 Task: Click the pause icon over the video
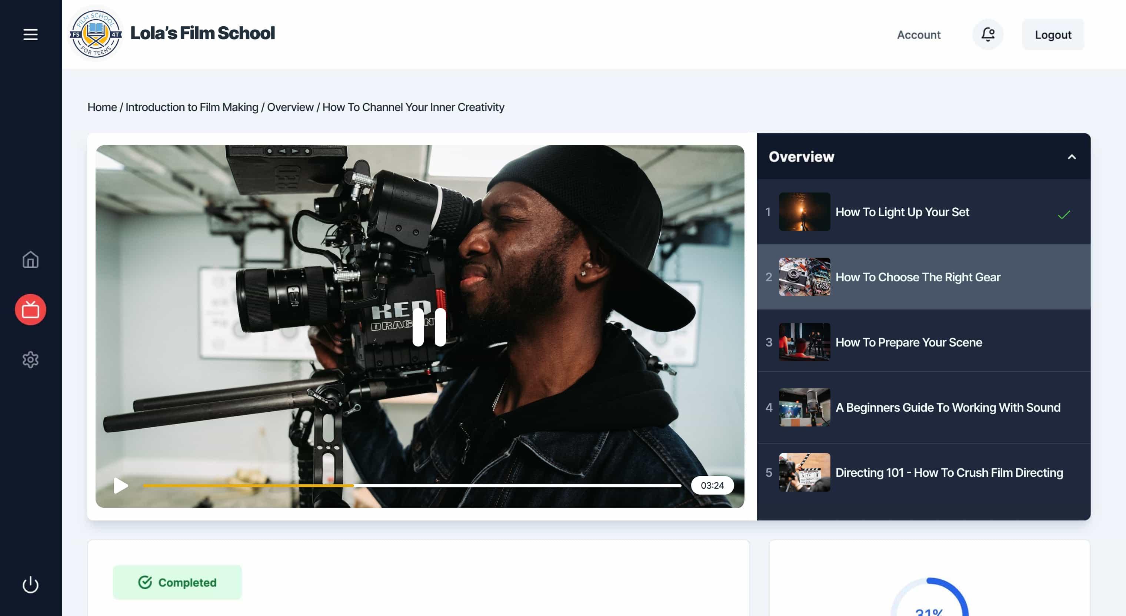[429, 327]
